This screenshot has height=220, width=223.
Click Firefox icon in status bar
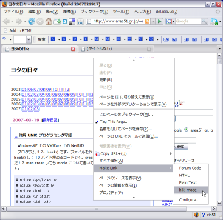(x=196, y=215)
